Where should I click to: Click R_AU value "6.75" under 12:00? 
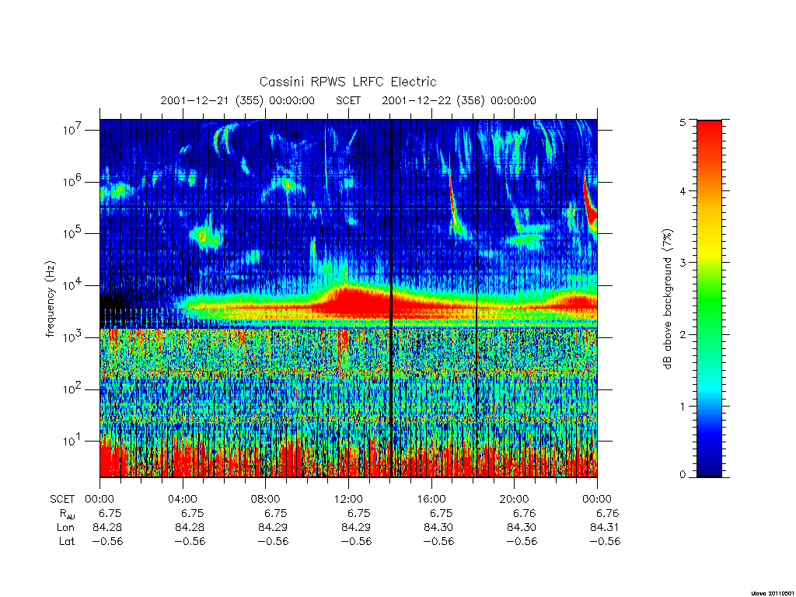359,513
